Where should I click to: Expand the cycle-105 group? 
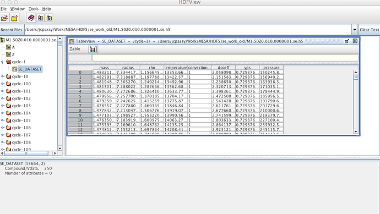point(2,120)
